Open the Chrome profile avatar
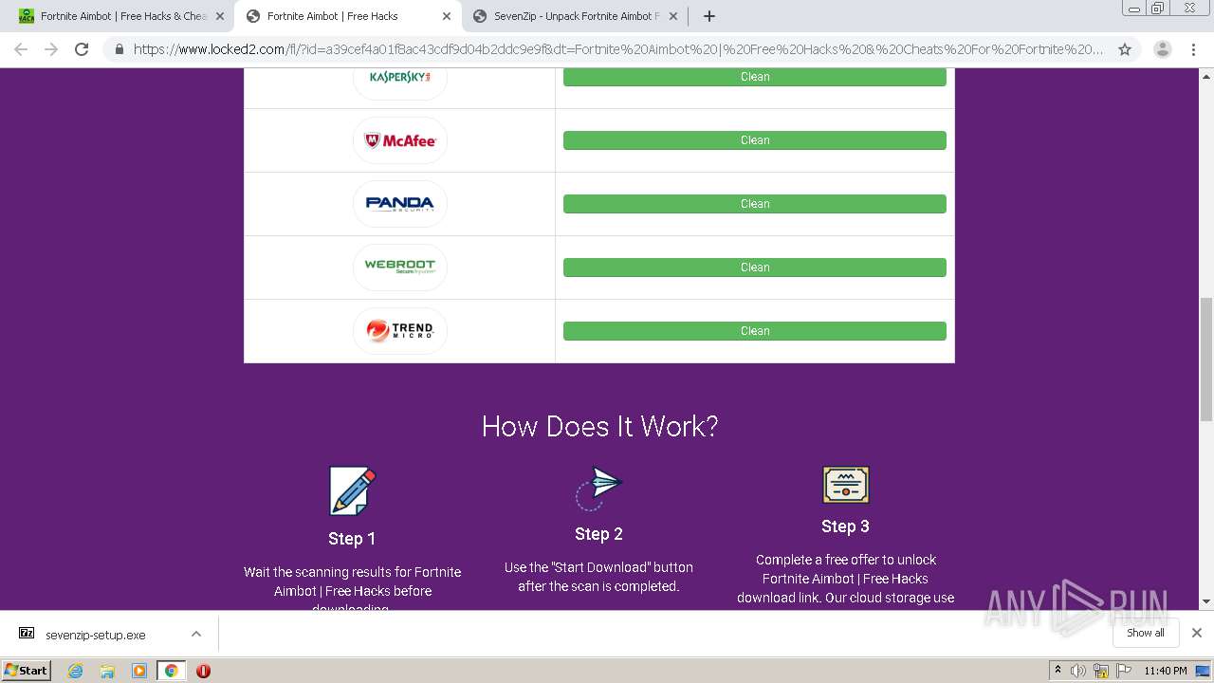The width and height of the screenshot is (1214, 683). coord(1162,49)
